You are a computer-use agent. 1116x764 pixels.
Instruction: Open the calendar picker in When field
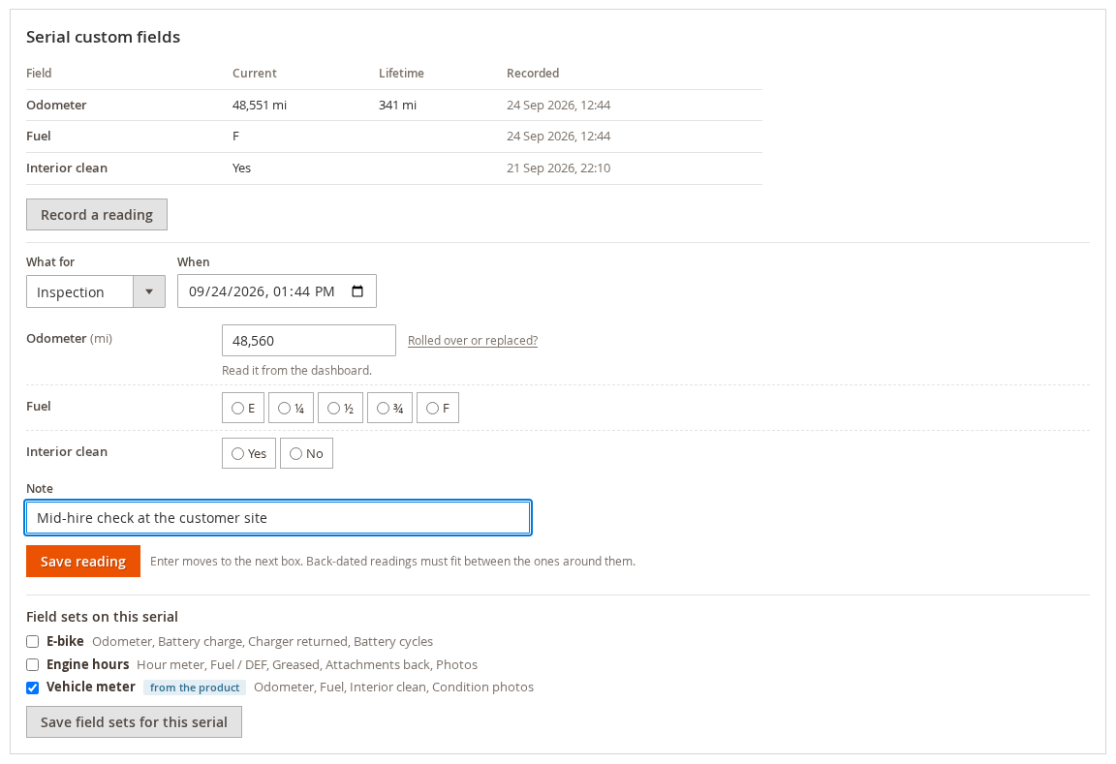[x=357, y=290]
